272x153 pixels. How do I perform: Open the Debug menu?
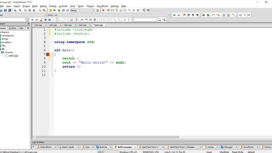click(43, 6)
